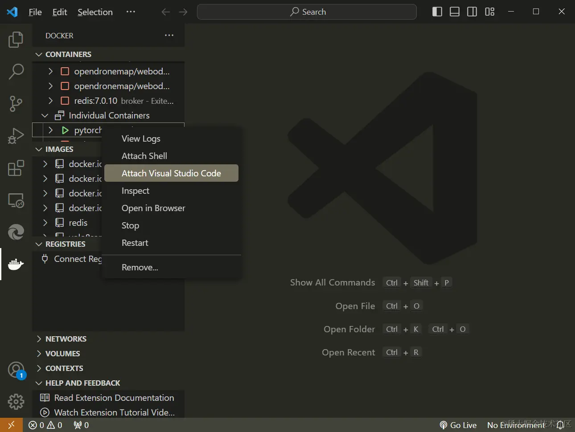Collapse Individual Containers group chevron
The image size is (575, 432).
(x=45, y=115)
